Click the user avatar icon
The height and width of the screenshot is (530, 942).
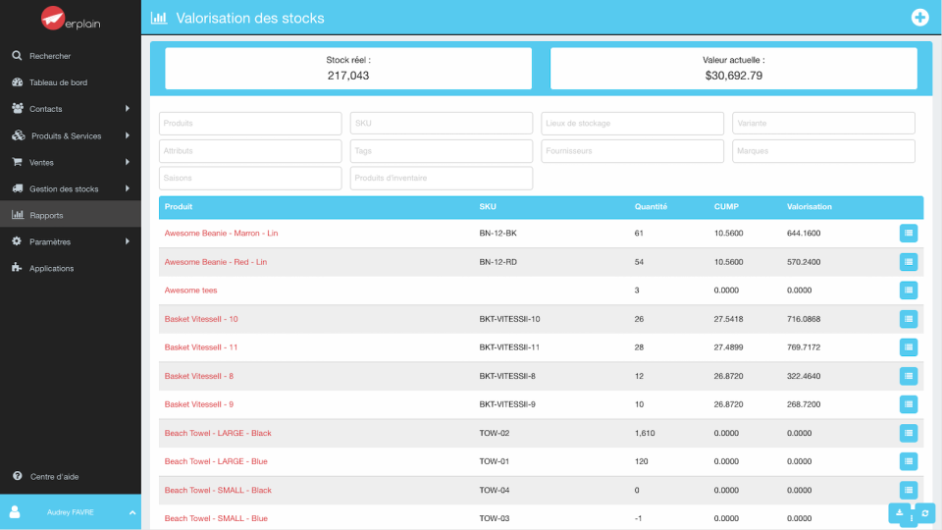15,512
